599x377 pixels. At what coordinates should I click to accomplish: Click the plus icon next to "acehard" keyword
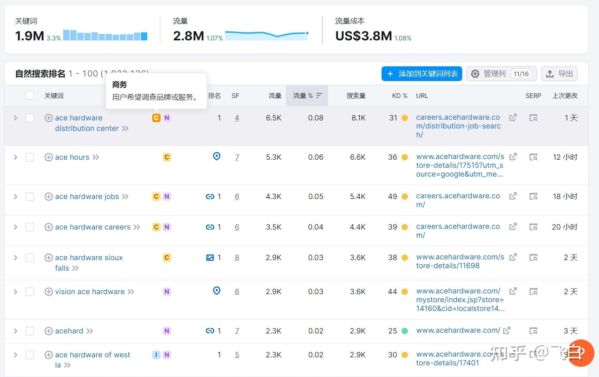(x=48, y=331)
